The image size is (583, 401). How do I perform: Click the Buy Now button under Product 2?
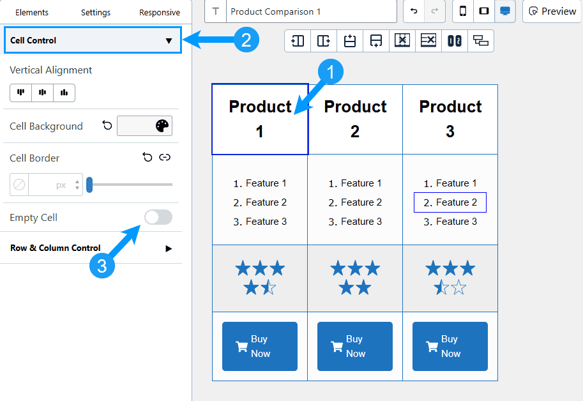[355, 347]
